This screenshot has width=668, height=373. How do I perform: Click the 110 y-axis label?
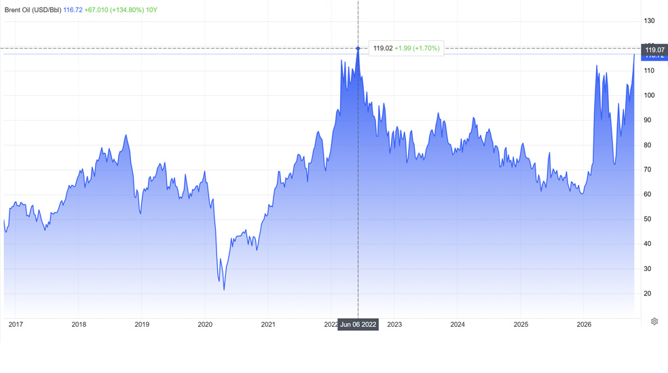click(x=649, y=71)
